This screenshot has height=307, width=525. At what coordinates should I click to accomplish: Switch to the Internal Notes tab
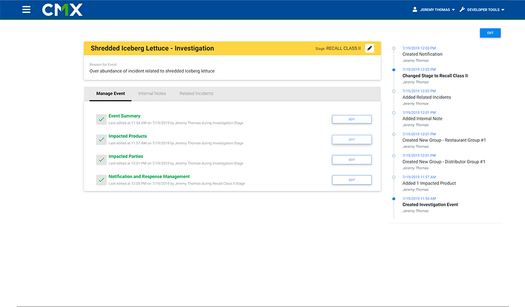tap(152, 94)
